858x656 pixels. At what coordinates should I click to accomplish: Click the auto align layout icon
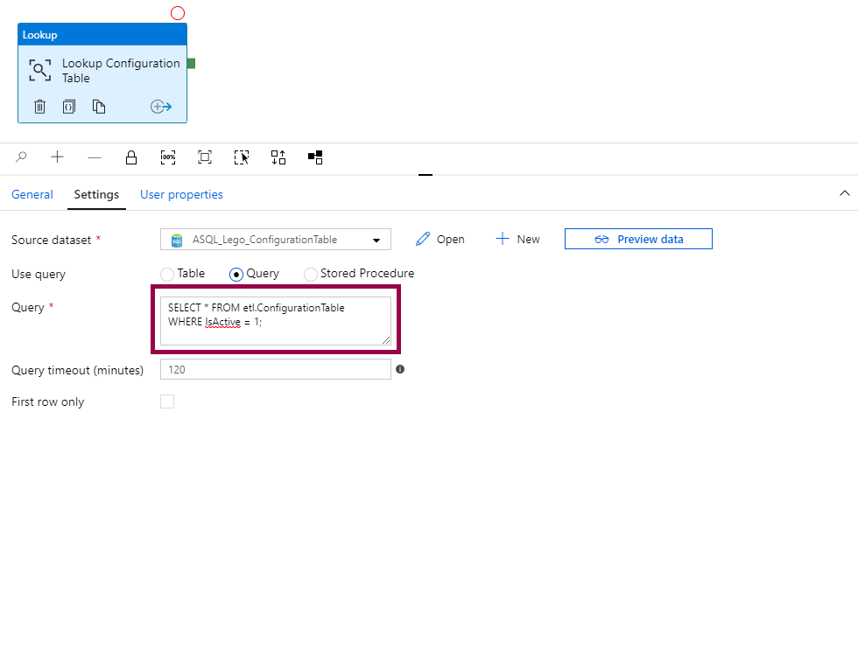tap(278, 157)
